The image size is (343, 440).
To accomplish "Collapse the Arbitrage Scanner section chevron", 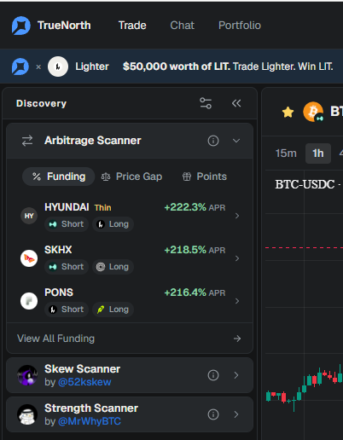I will (236, 141).
